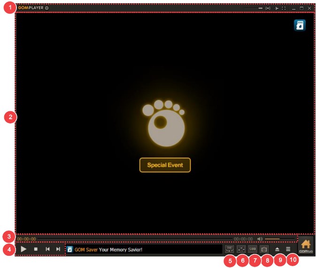Click the GOM Player logo menu
This screenshot has height=268, width=317.
point(31,8)
